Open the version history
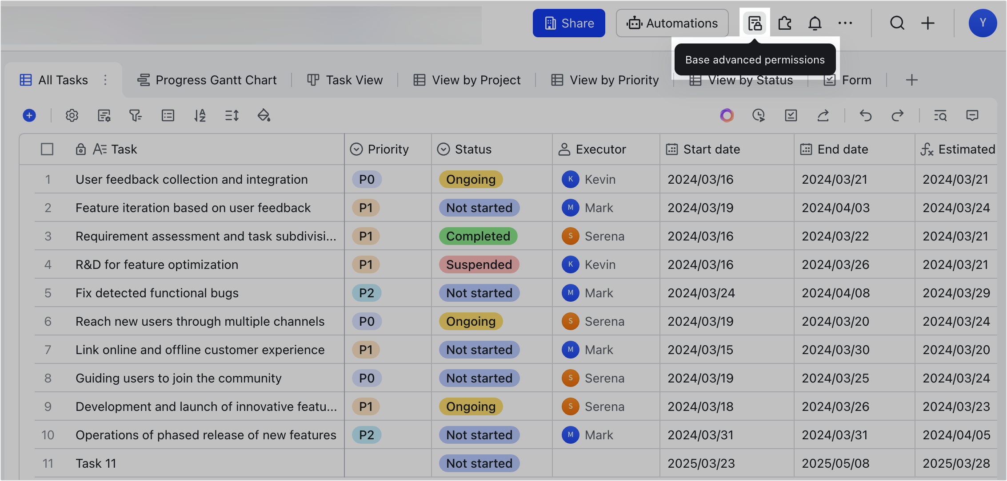 [x=759, y=115]
